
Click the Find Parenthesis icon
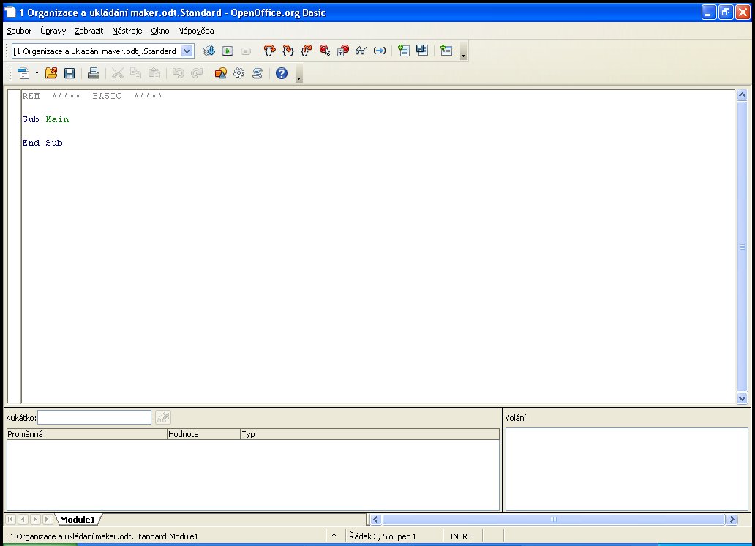pos(380,51)
